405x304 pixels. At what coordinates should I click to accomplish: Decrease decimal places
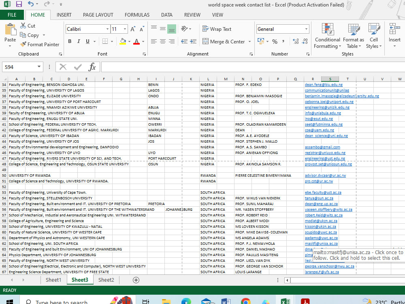305,41
